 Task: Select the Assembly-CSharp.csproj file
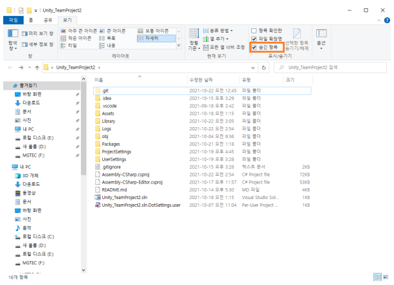202,175
